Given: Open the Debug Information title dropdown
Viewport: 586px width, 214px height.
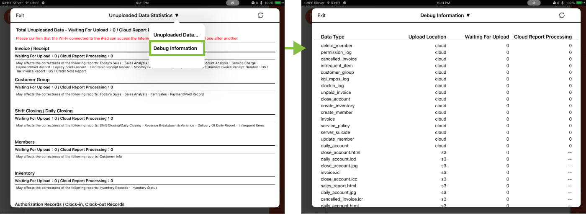Looking at the screenshot, I should (x=445, y=15).
